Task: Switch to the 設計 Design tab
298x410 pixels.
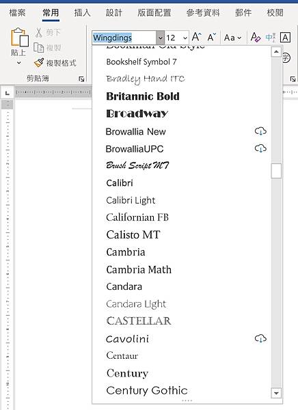Action: (114, 12)
